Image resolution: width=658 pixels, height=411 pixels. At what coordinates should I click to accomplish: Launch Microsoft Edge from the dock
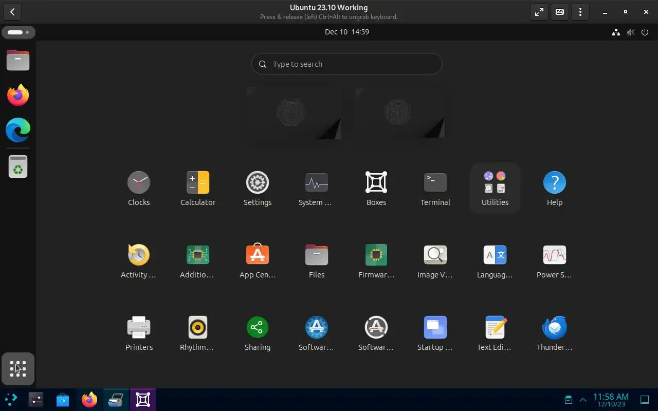pos(18,130)
